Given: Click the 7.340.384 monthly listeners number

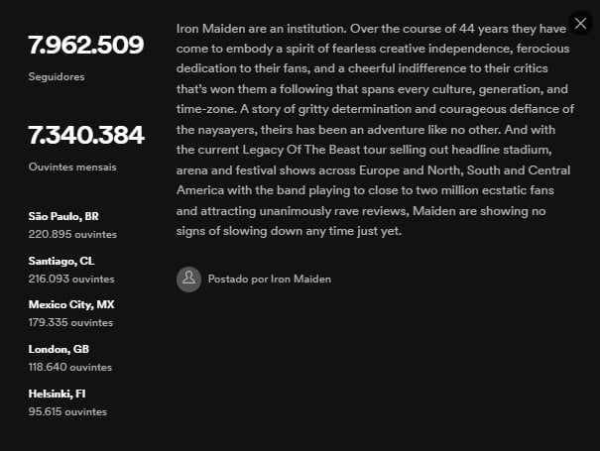Looking at the screenshot, I should [86, 135].
